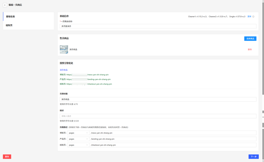Focus the 一页商店名称 input field

click(158, 26)
